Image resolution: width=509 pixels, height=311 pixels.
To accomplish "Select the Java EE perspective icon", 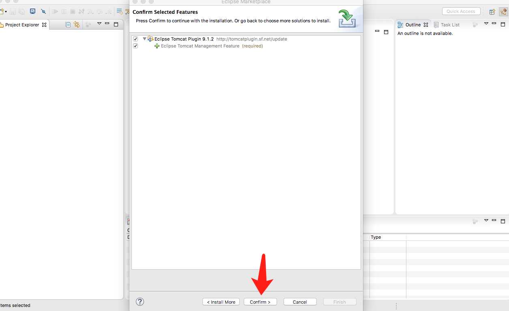I will click(x=503, y=12).
